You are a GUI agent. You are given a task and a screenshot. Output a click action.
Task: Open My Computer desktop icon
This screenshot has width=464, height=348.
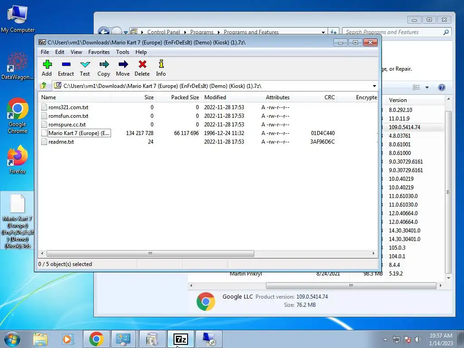pyautogui.click(x=18, y=19)
